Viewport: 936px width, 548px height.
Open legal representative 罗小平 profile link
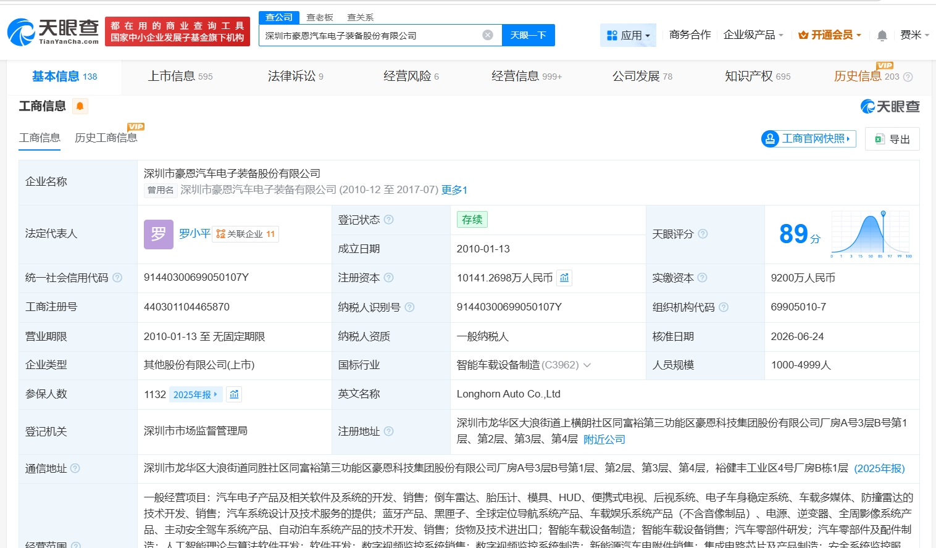click(x=194, y=234)
